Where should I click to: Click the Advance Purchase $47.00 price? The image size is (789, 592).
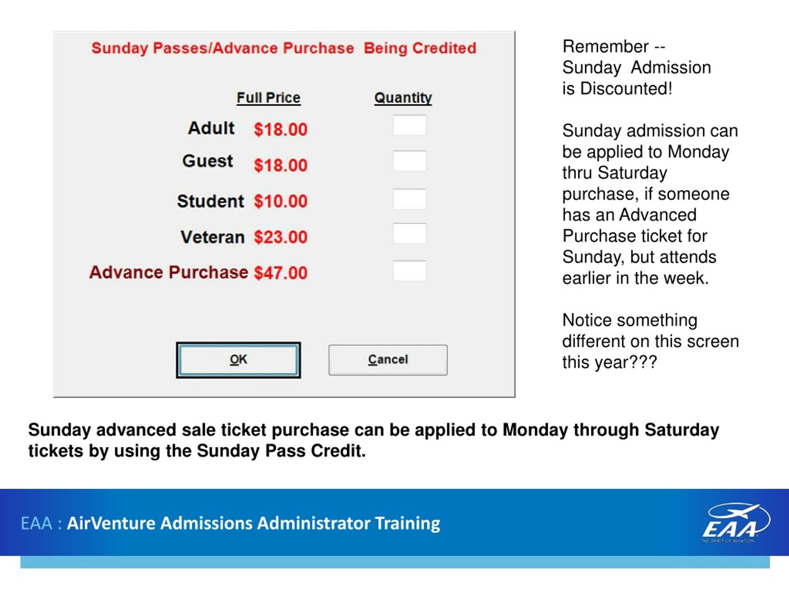click(280, 273)
